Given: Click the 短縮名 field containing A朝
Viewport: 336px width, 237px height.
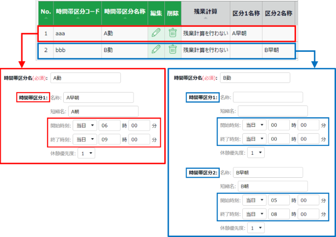Looking at the screenshot, I should point(103,111).
